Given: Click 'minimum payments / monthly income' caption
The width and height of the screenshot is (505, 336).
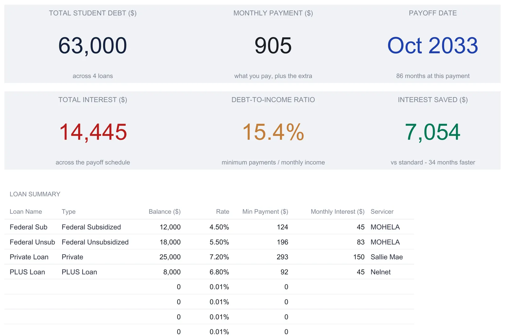Looking at the screenshot, I should (273, 162).
